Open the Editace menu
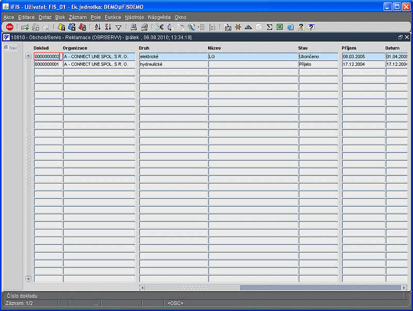The height and width of the screenshot is (311, 413). click(x=26, y=18)
